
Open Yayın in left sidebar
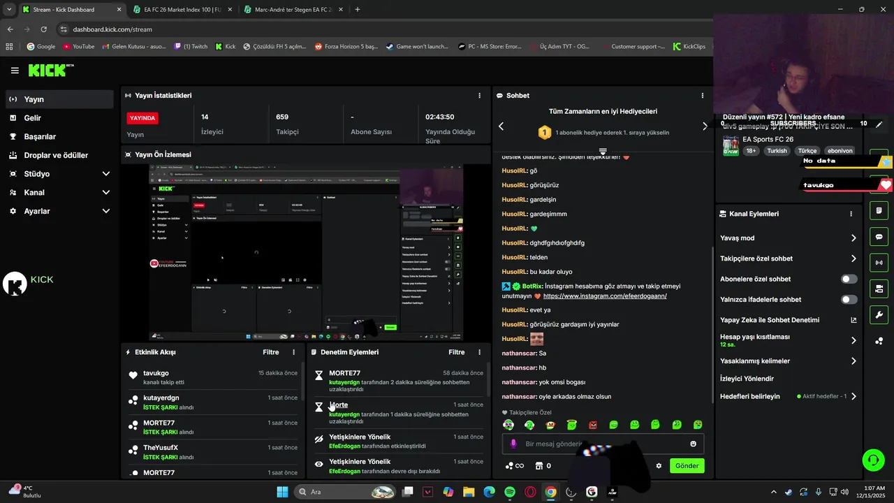[59, 99]
